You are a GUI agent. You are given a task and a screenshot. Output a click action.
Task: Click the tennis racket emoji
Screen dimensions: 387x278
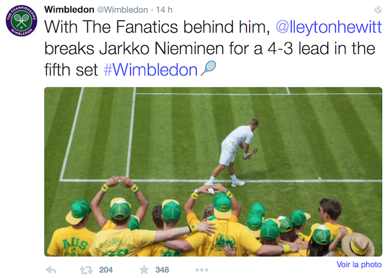coord(208,70)
